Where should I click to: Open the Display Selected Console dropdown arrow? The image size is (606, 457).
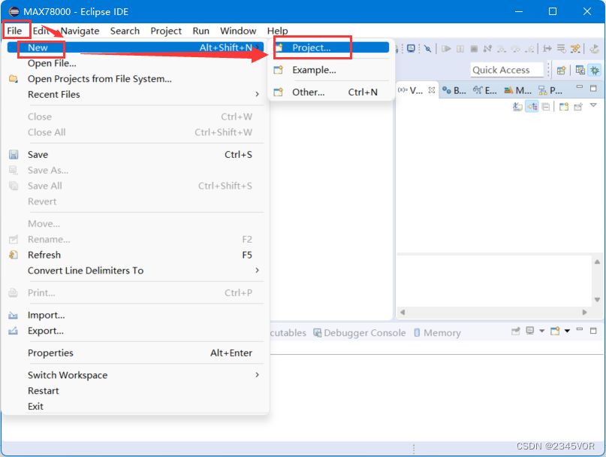coord(542,331)
